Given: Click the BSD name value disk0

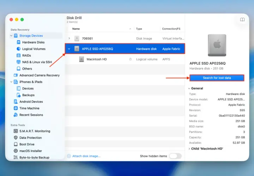Looking at the screenshot, I should click(x=241, y=127).
